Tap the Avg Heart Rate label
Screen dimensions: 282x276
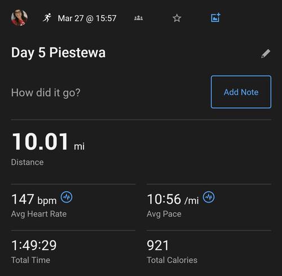(39, 214)
